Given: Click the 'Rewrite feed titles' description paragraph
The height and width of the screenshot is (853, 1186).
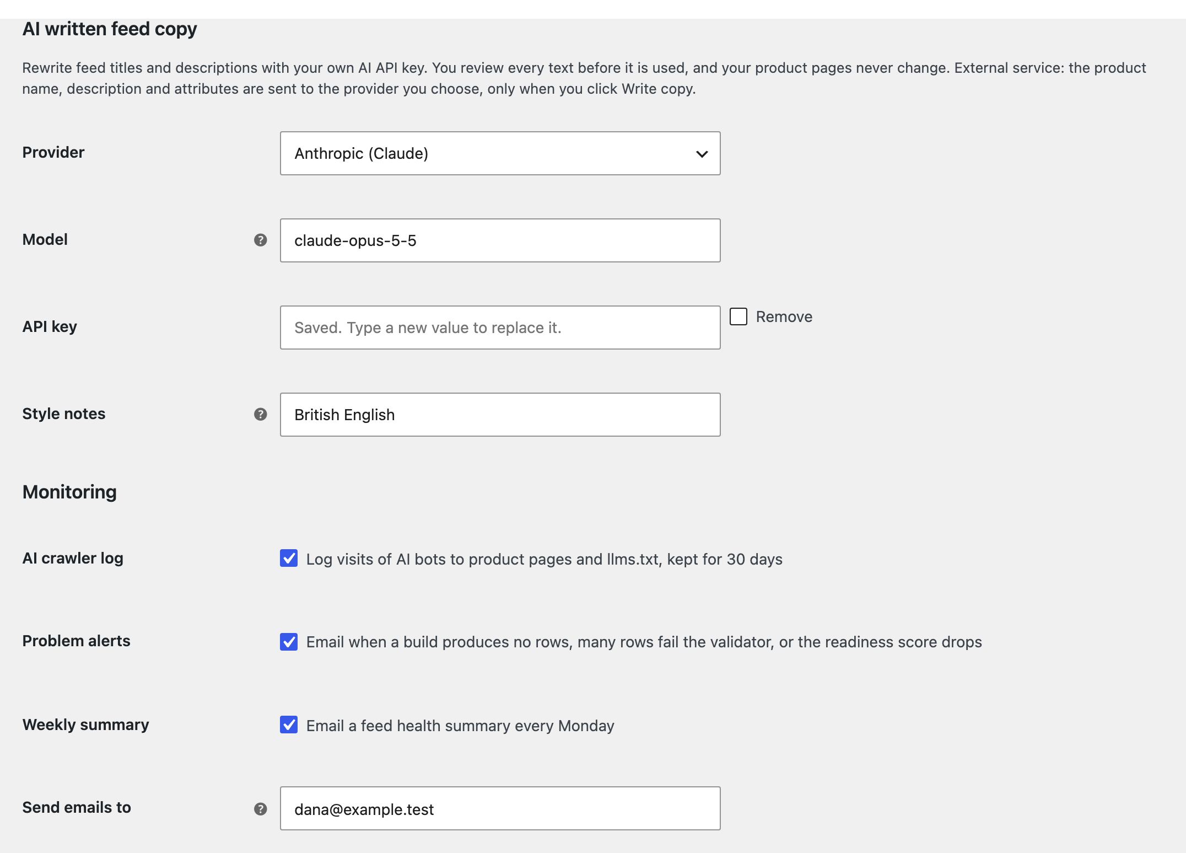Looking at the screenshot, I should (x=584, y=78).
